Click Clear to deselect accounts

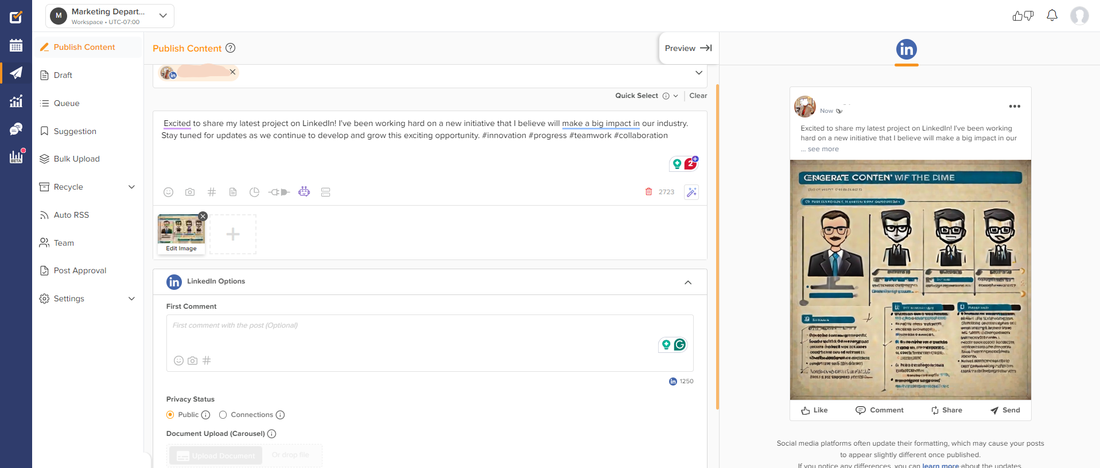pyautogui.click(x=698, y=96)
